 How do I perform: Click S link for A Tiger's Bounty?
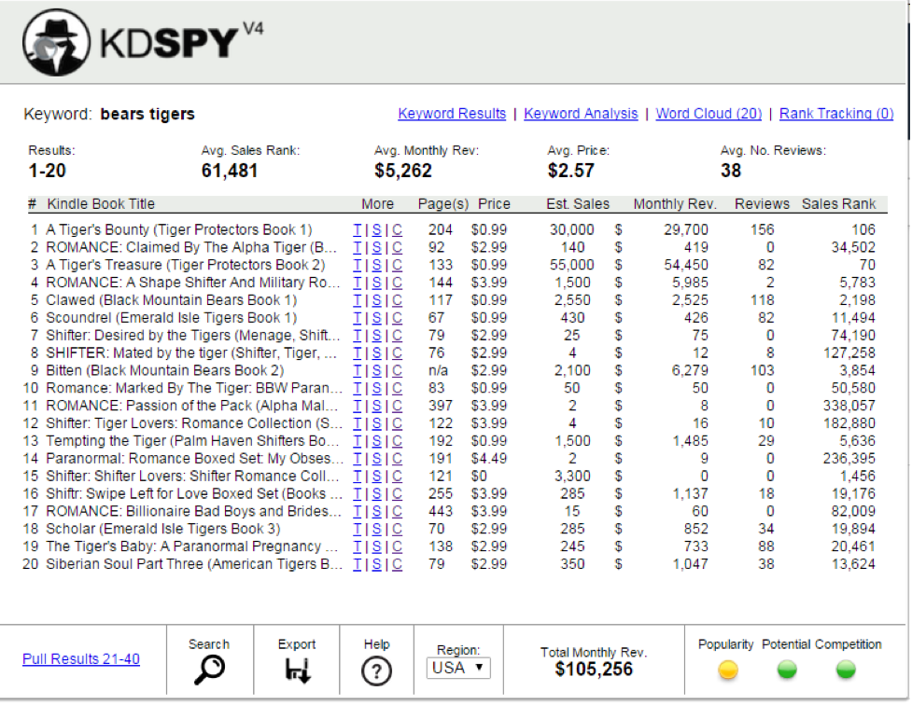[377, 230]
